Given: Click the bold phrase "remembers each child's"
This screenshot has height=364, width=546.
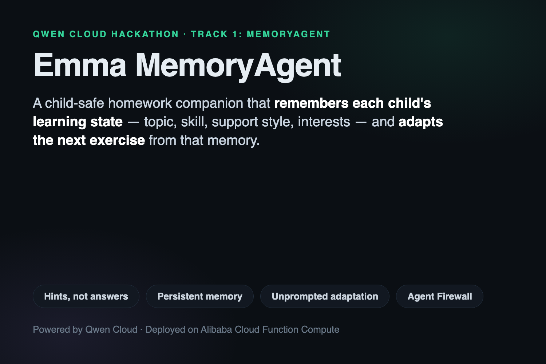Looking at the screenshot, I should [x=352, y=103].
